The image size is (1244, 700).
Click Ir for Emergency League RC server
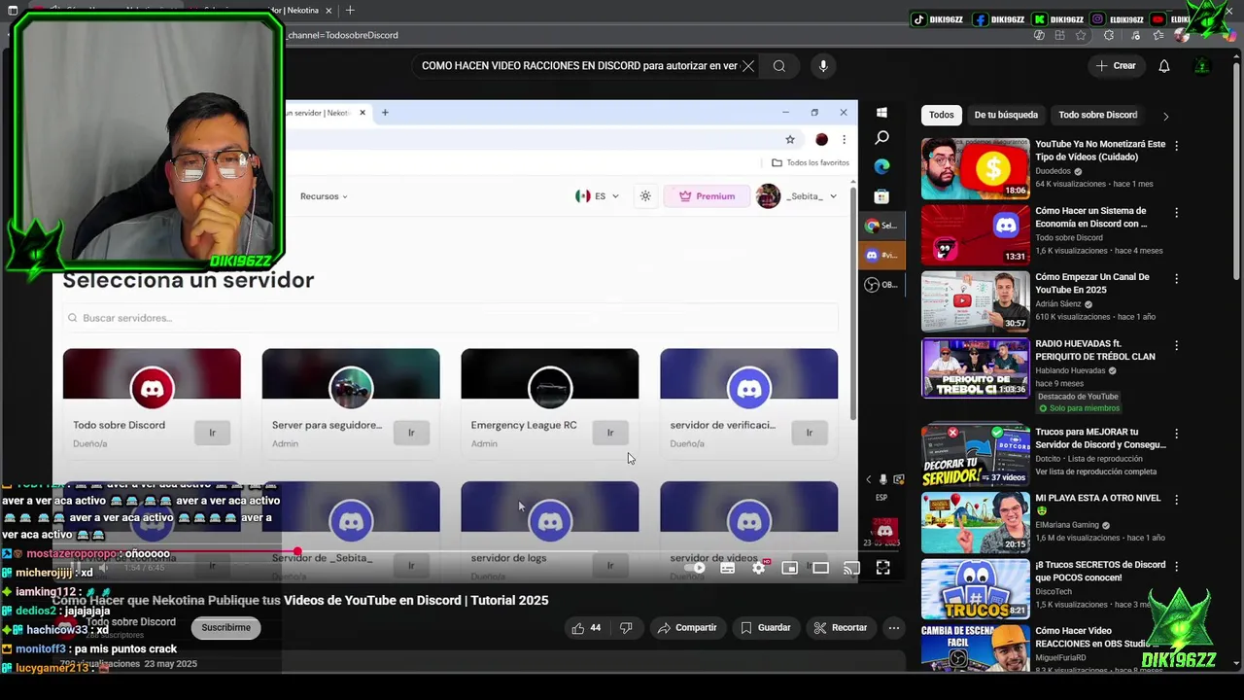coord(610,433)
